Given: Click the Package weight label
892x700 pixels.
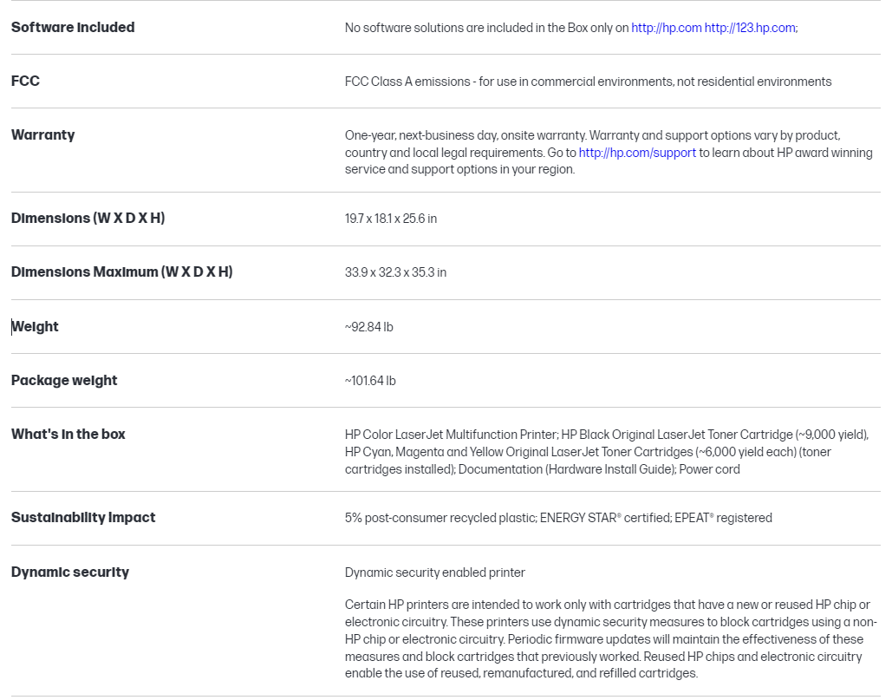Looking at the screenshot, I should coord(64,381).
